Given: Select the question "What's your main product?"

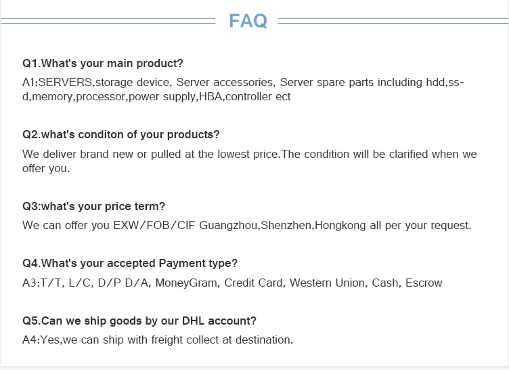Looking at the screenshot, I should pos(103,64).
